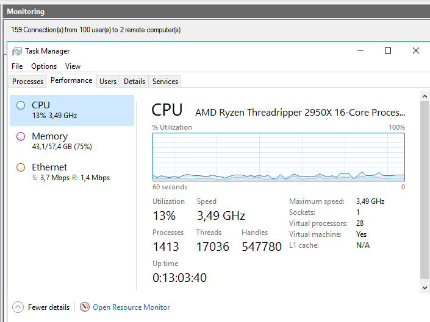The width and height of the screenshot is (430, 322).
Task: Open the View menu
Action: coord(73,66)
